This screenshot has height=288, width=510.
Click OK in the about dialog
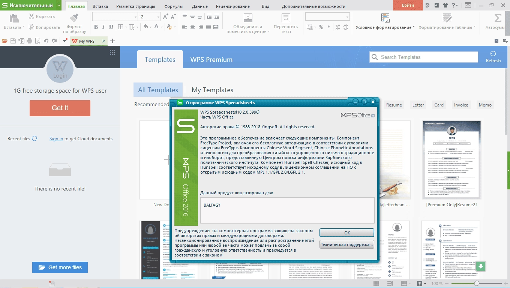(347, 232)
